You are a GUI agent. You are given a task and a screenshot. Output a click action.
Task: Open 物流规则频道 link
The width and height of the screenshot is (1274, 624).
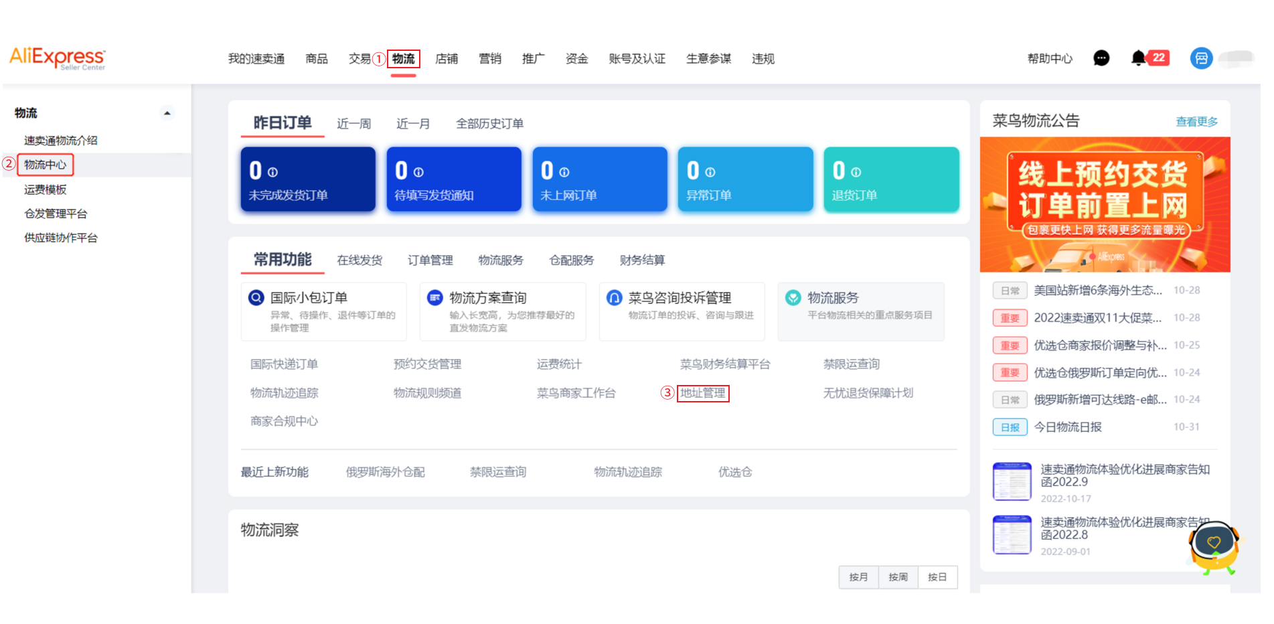pos(427,393)
